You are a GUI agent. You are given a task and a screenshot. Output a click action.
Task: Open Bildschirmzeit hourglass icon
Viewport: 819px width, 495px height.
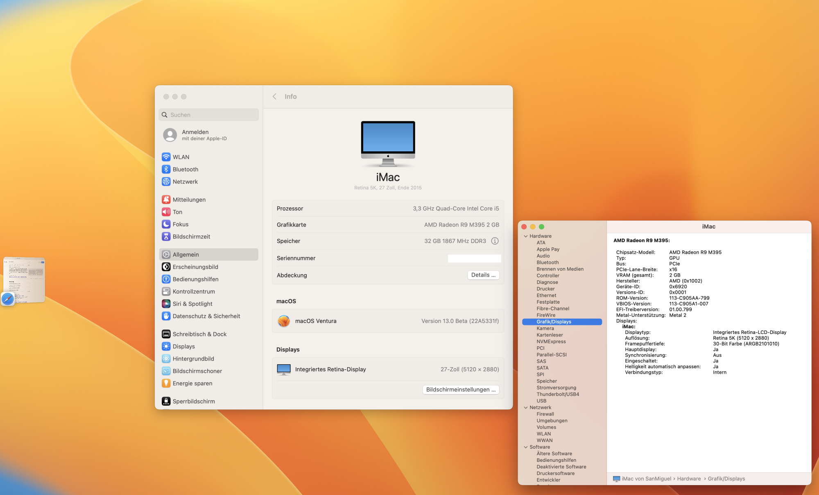(166, 236)
